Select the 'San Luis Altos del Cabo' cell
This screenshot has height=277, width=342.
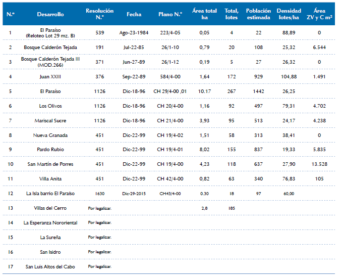[50, 266]
